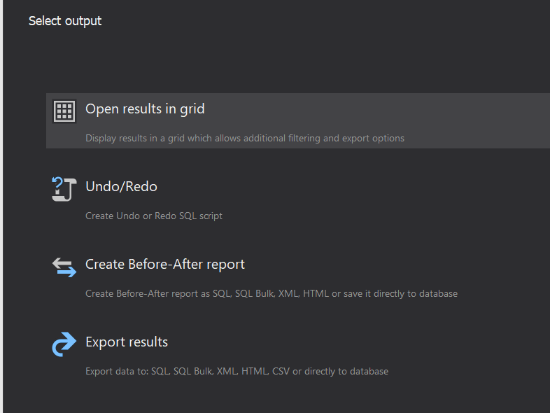Image resolution: width=550 pixels, height=413 pixels.
Task: Click the blue Export results arrow icon
Action: pyautogui.click(x=64, y=344)
